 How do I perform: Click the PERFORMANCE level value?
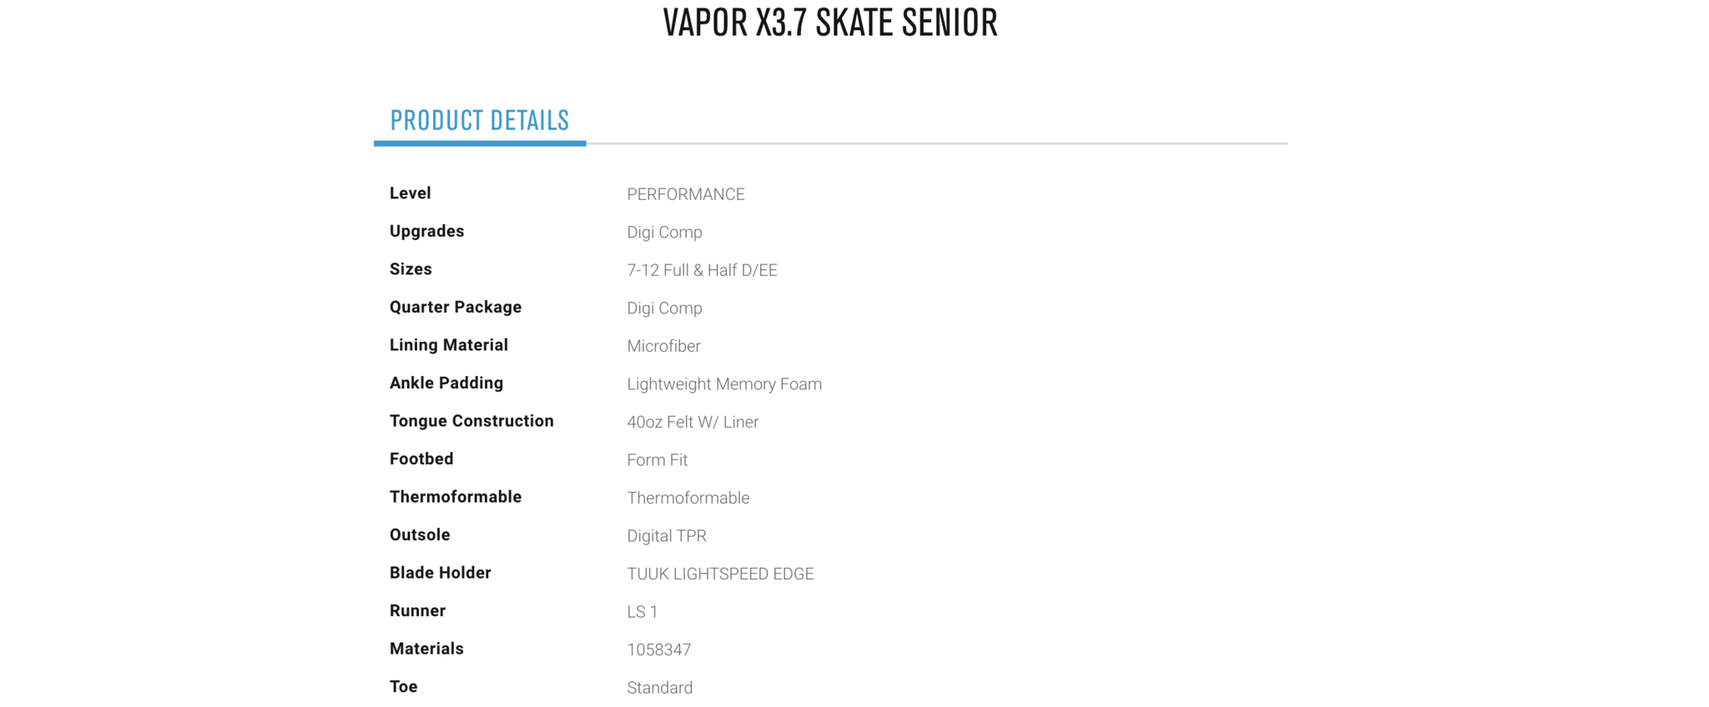(686, 194)
